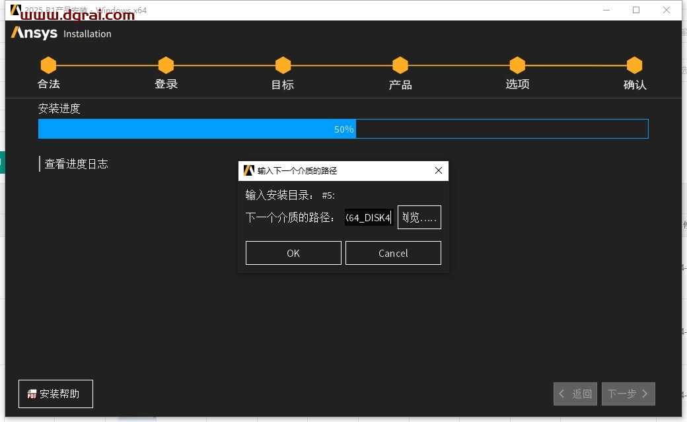Click the 安装进度 heading text
Image resolution: width=687 pixels, height=422 pixels.
click(x=59, y=108)
